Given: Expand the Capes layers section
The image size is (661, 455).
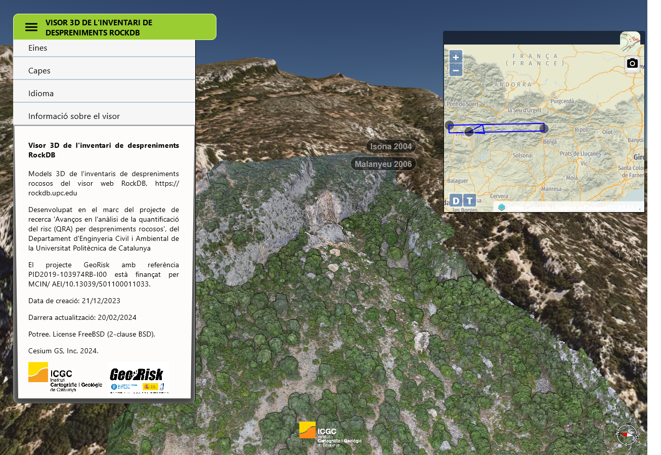Looking at the screenshot, I should click(x=104, y=71).
